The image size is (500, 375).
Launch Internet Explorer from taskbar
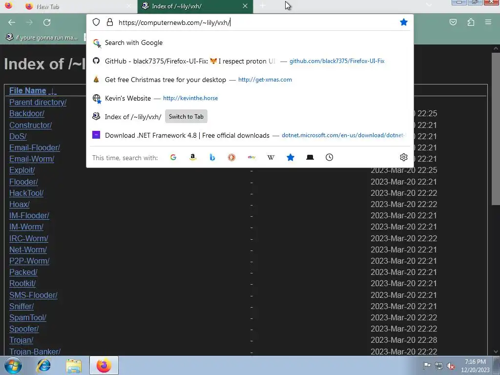(43, 365)
